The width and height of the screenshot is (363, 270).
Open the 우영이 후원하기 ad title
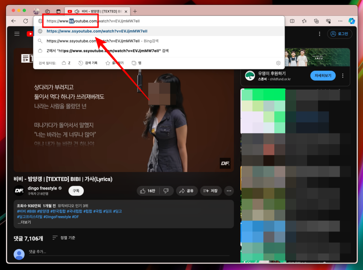(x=272, y=73)
